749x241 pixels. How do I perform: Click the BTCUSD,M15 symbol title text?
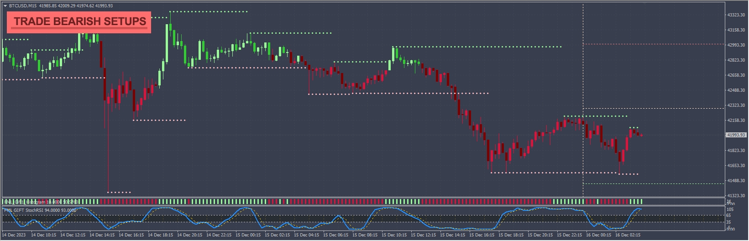(x=23, y=6)
